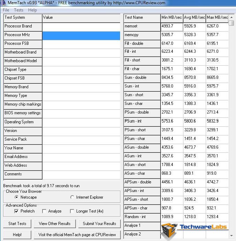Click the Test Name column header

[x=142, y=18]
